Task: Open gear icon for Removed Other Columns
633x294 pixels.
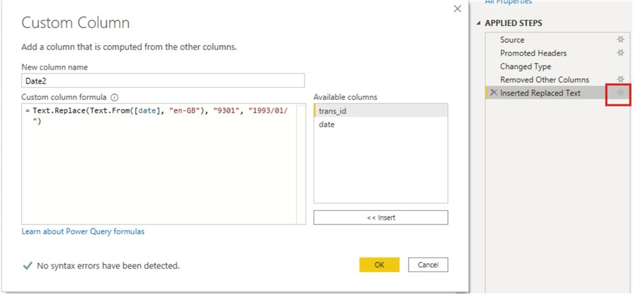Action: click(x=620, y=79)
